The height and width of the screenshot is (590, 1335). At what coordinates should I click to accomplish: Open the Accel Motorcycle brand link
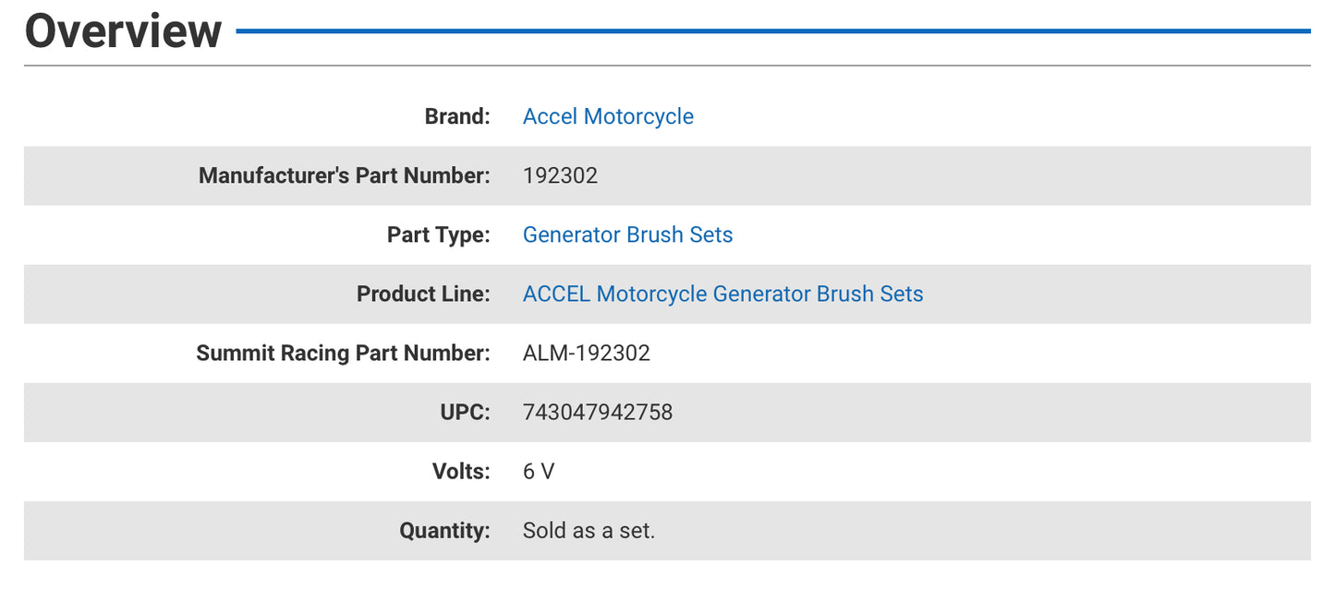tap(608, 116)
